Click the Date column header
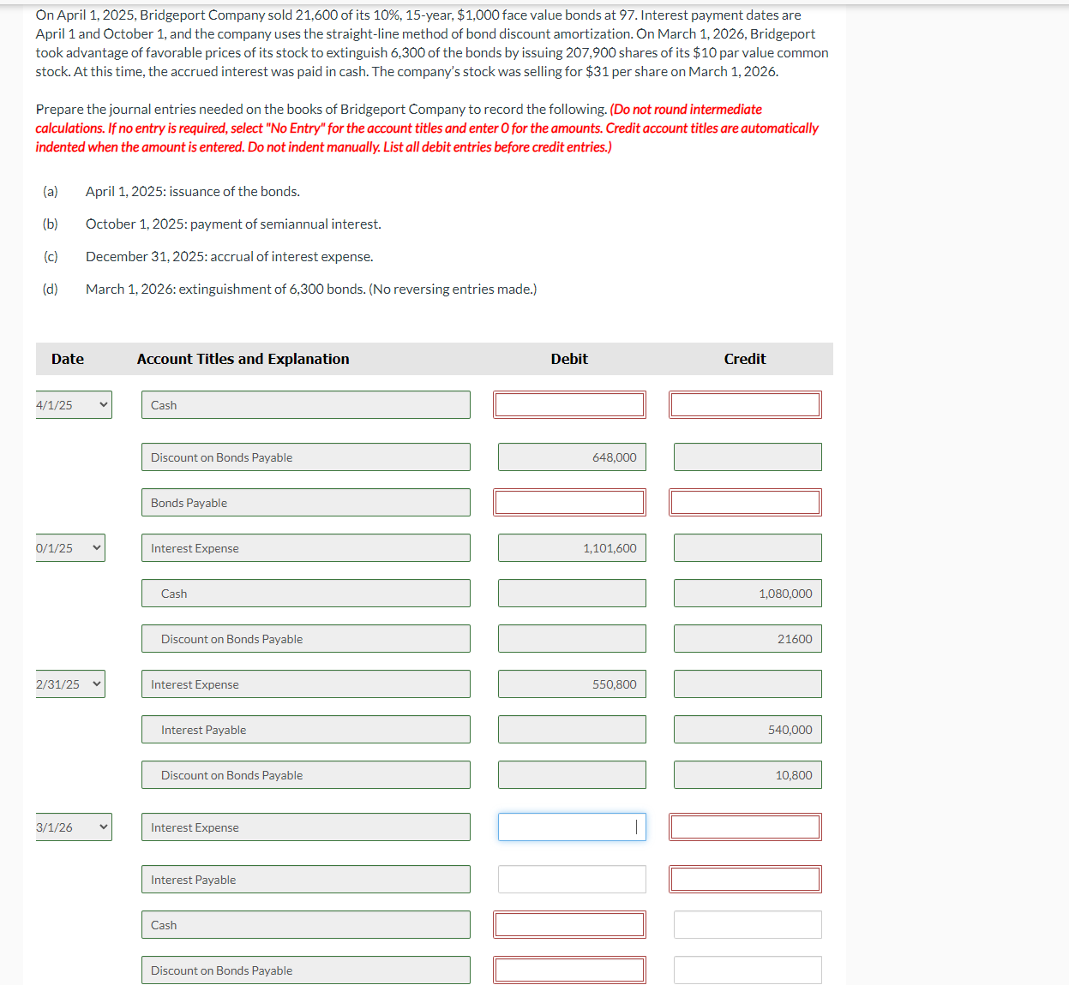The height and width of the screenshot is (985, 1069). [68, 359]
